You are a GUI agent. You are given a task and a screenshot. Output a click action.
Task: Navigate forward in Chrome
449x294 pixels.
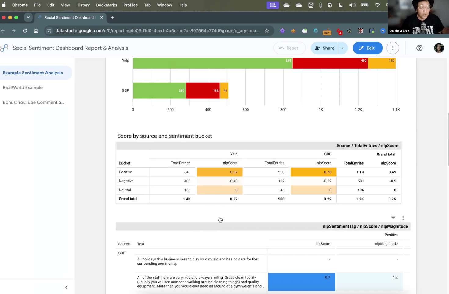click(x=13, y=30)
